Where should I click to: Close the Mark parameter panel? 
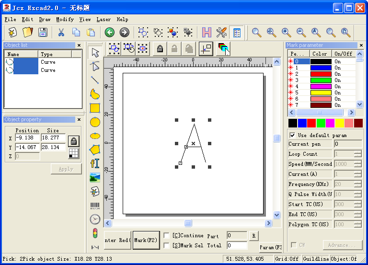(x=361, y=45)
